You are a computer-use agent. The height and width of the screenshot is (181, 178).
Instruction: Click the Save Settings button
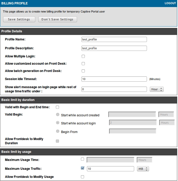tap(19, 19)
